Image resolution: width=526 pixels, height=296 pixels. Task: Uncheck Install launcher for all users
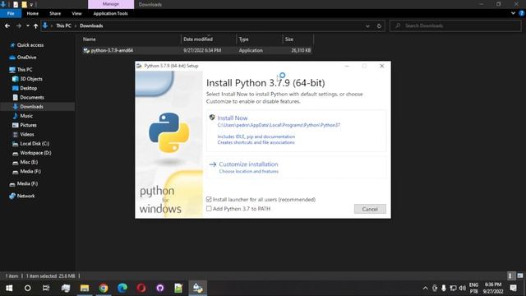(x=209, y=199)
